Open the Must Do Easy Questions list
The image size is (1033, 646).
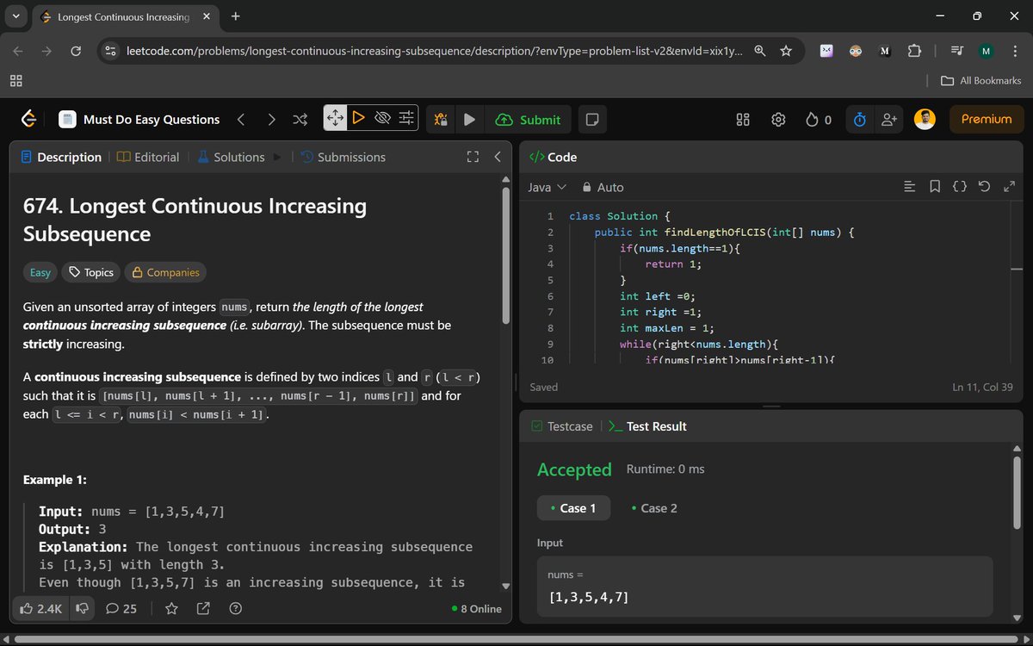[139, 119]
